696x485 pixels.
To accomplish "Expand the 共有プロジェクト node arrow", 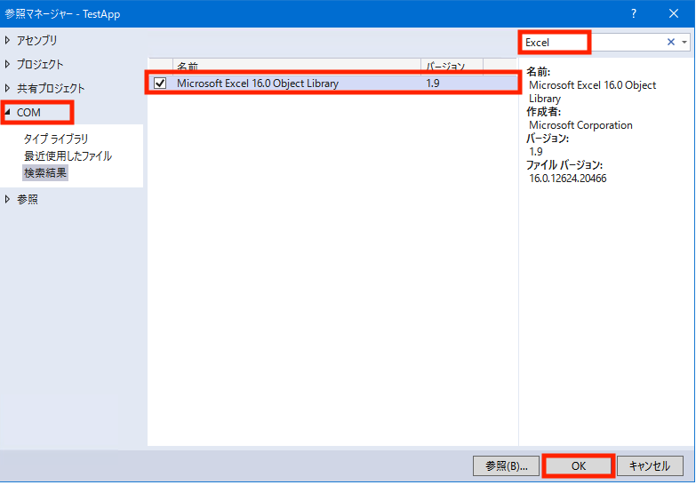I will click(7, 88).
